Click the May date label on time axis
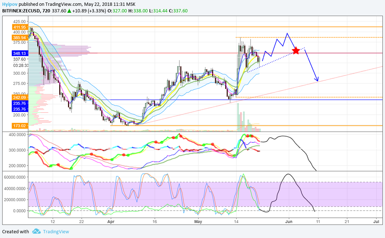Image resolution: width=385 pixels, height=238 pixels. click(x=198, y=222)
